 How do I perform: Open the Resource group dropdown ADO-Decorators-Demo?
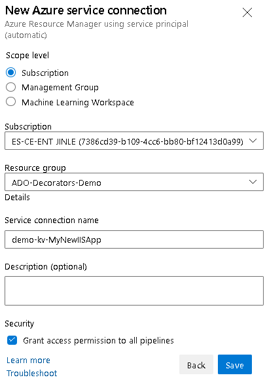pyautogui.click(x=134, y=182)
